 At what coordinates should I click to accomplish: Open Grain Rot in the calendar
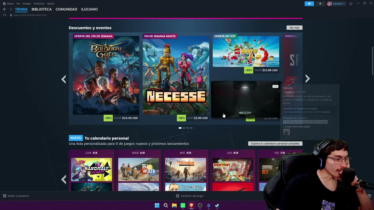click(270, 169)
